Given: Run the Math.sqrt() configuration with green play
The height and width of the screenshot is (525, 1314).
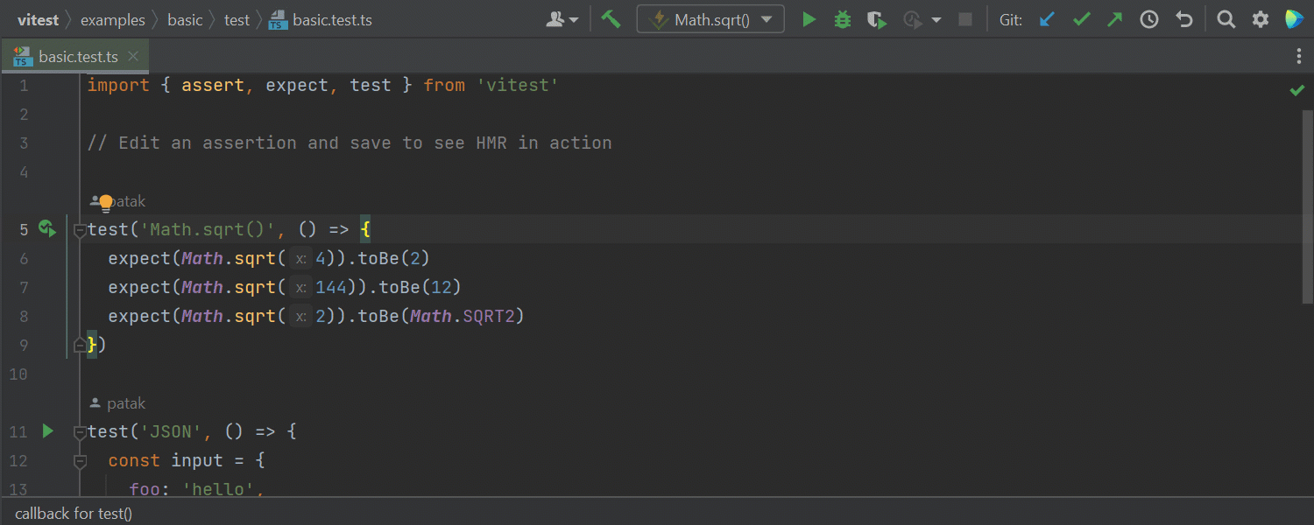Looking at the screenshot, I should (809, 19).
